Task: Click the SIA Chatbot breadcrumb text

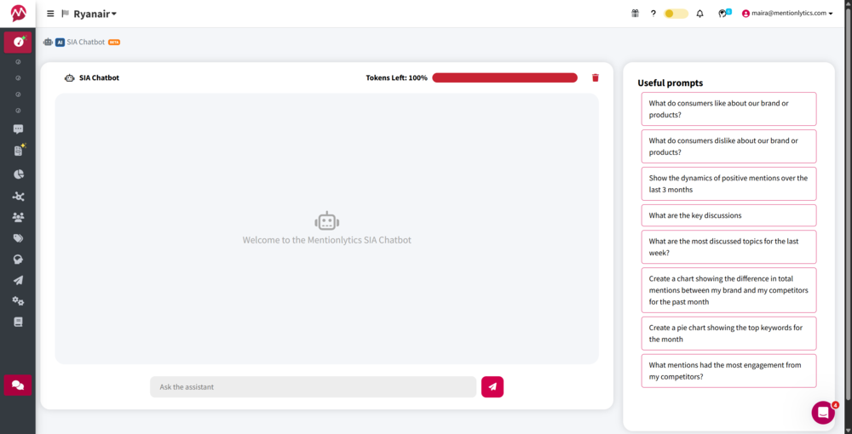Action: coord(86,42)
